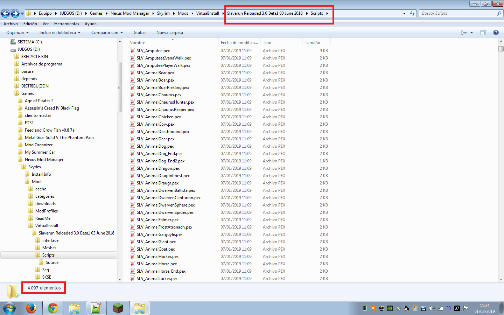Image resolution: width=504 pixels, height=315 pixels.
Task: Open the Herramientas menu
Action: 66,24
